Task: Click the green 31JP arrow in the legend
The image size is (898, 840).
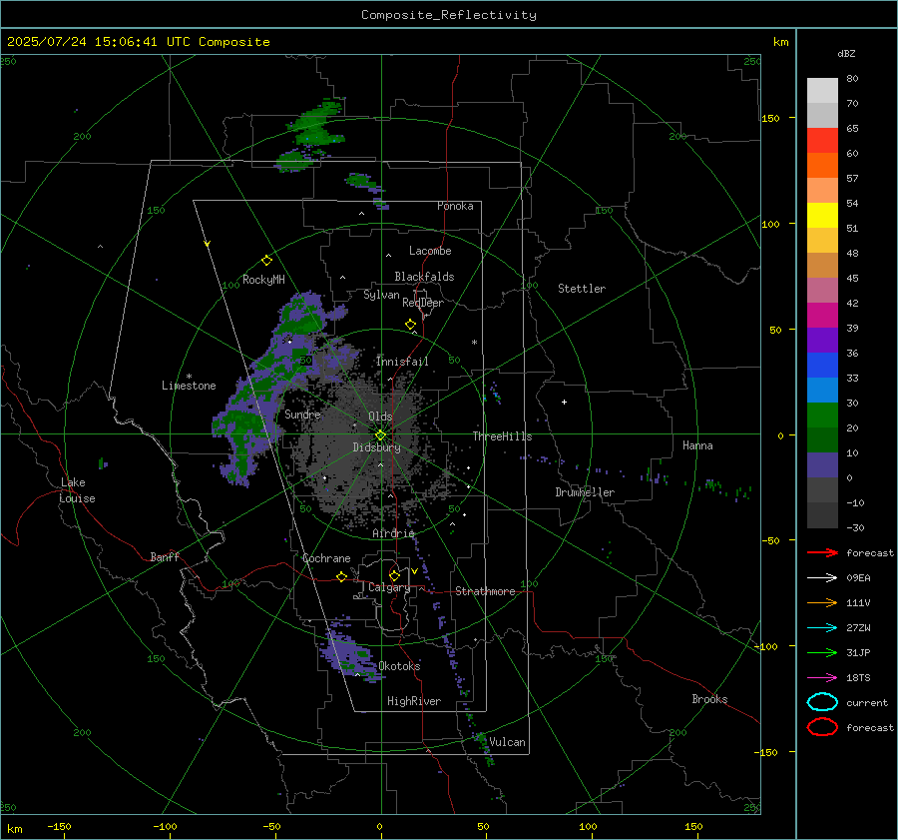Action: point(822,652)
